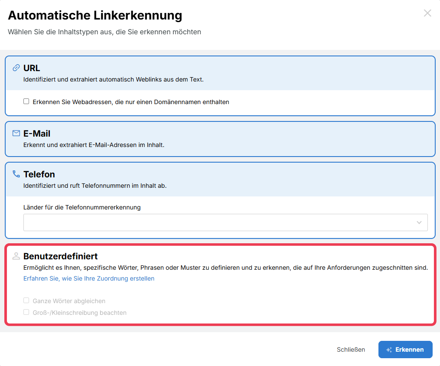Click the text Erkennt und extrahiert E-Mail-Adressen im Inhalt
This screenshot has width=440, height=366.
[x=94, y=145]
